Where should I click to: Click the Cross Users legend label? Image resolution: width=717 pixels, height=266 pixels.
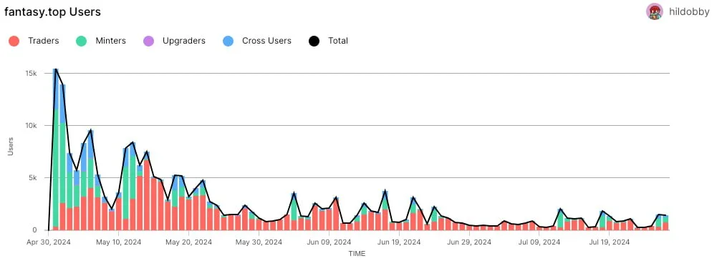[x=266, y=41]
